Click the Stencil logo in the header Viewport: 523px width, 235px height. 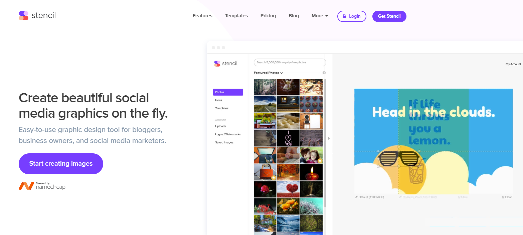(37, 16)
